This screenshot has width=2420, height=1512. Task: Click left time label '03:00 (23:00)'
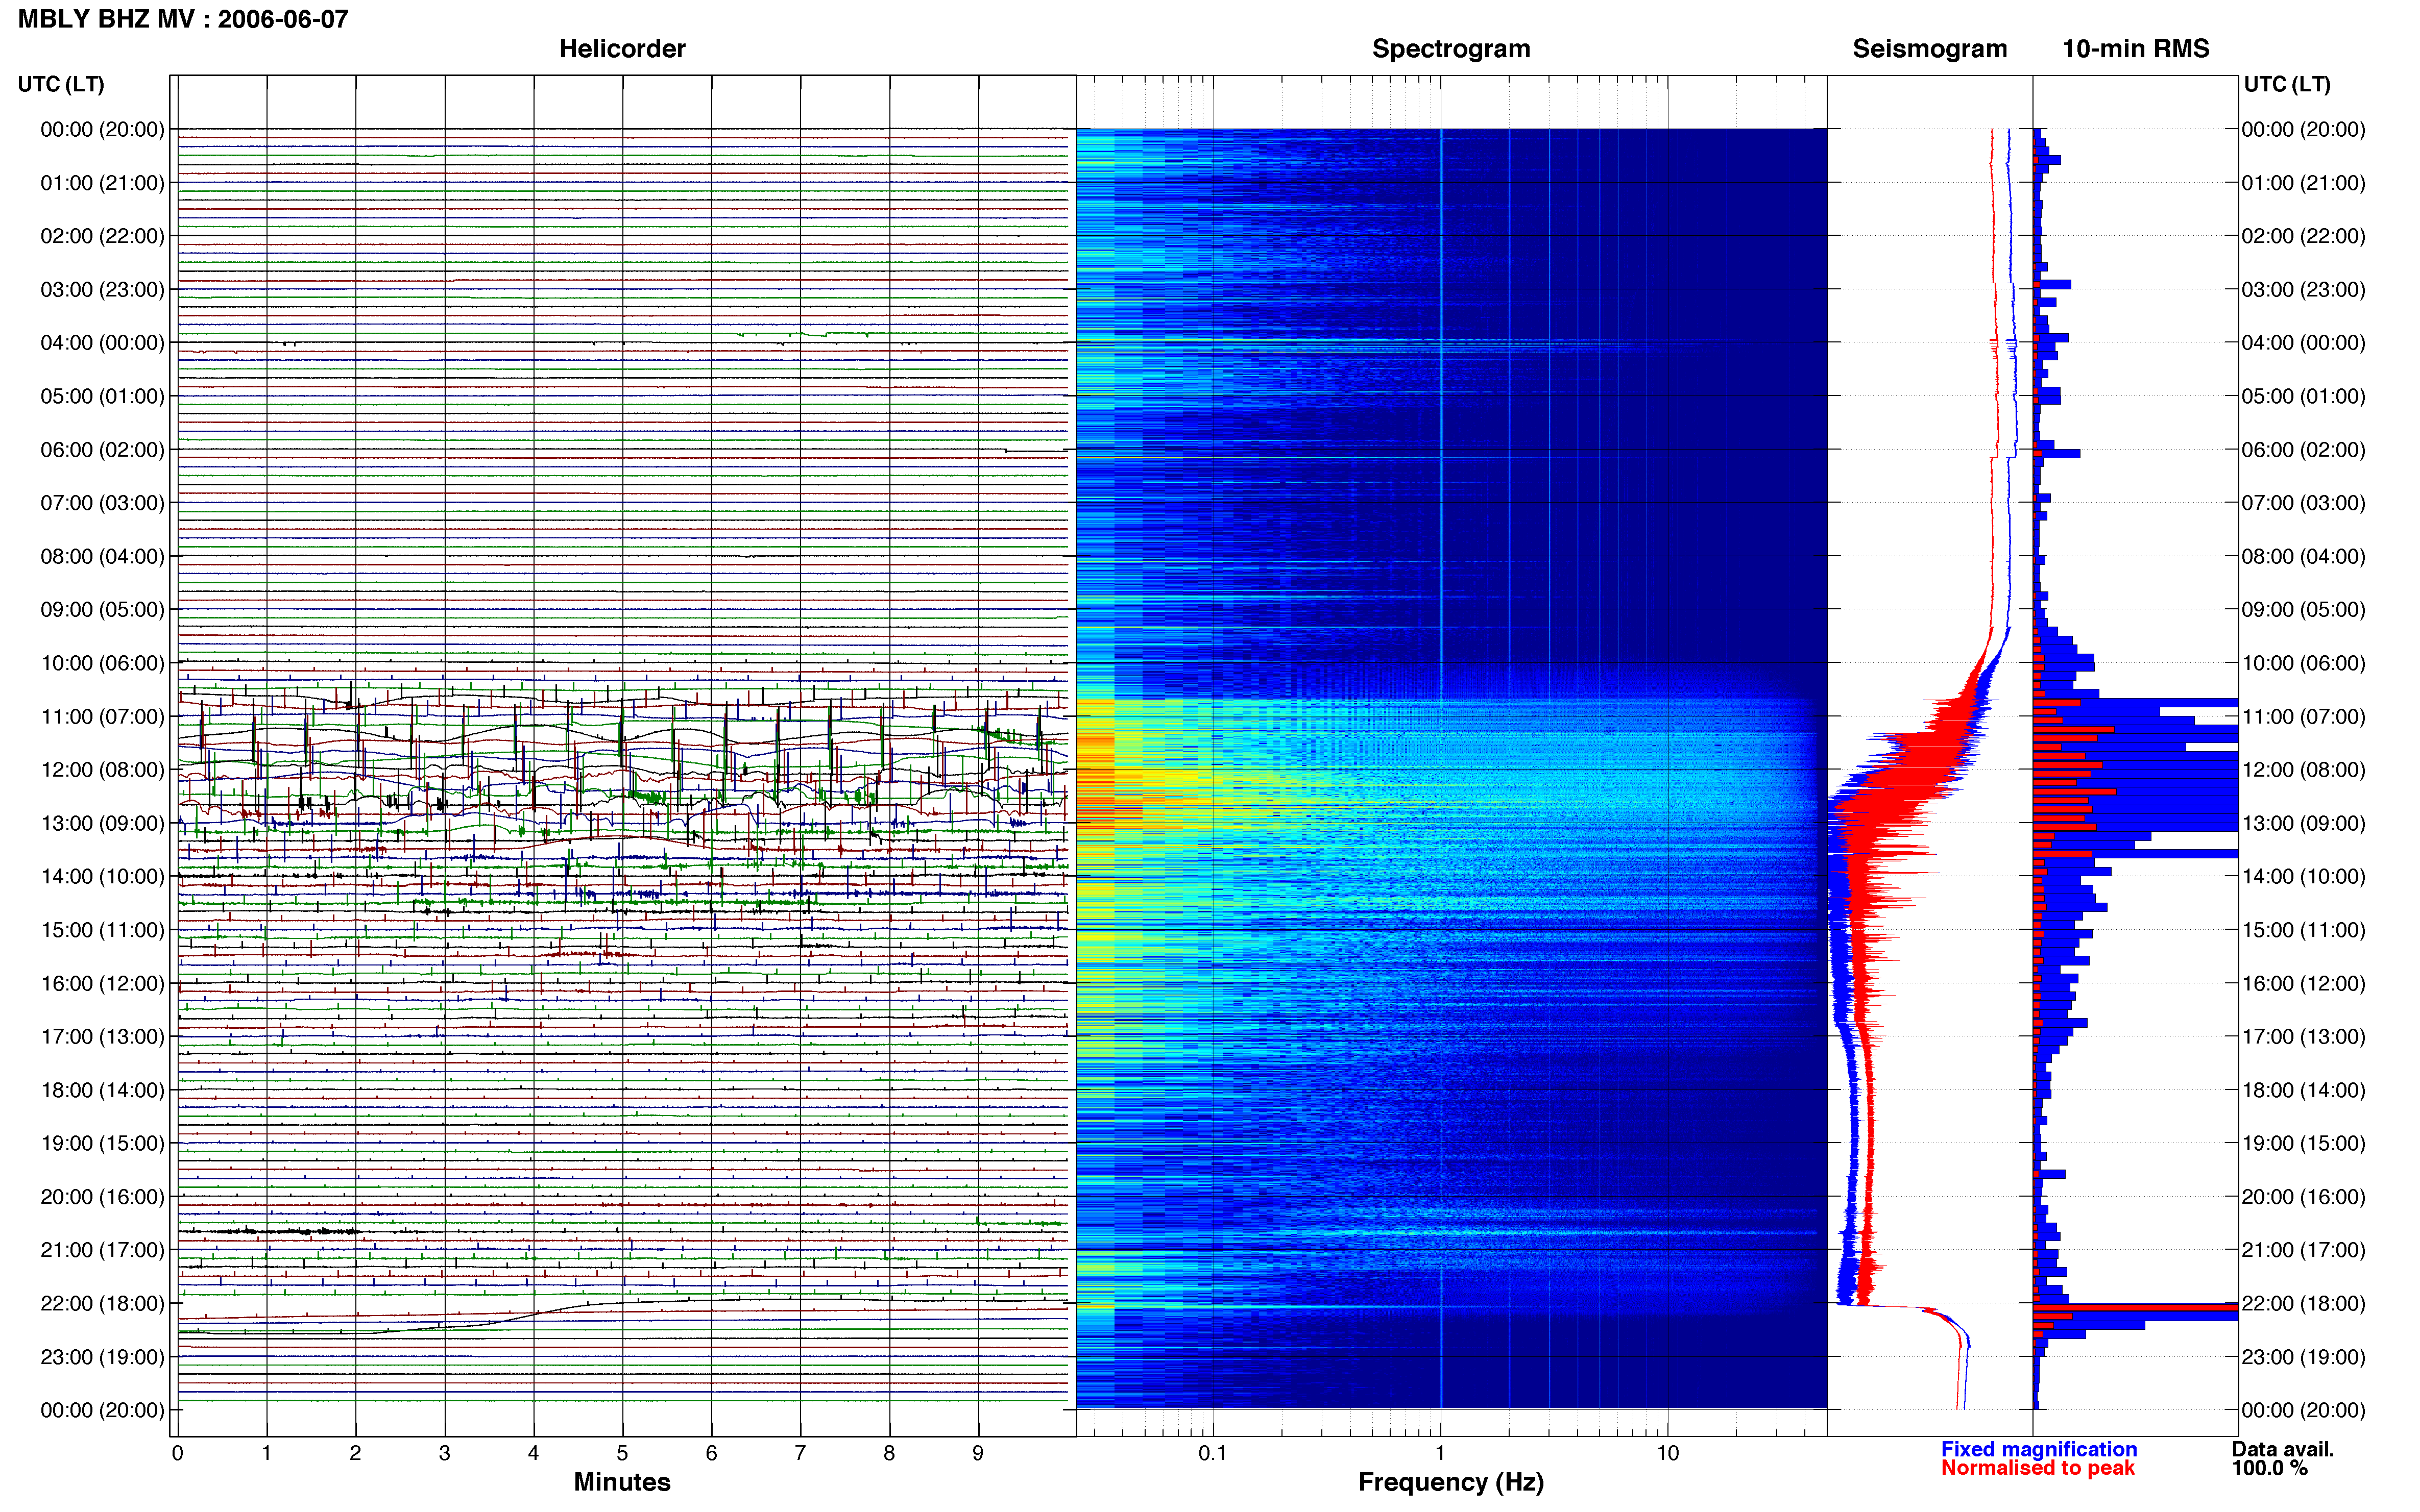(102, 289)
